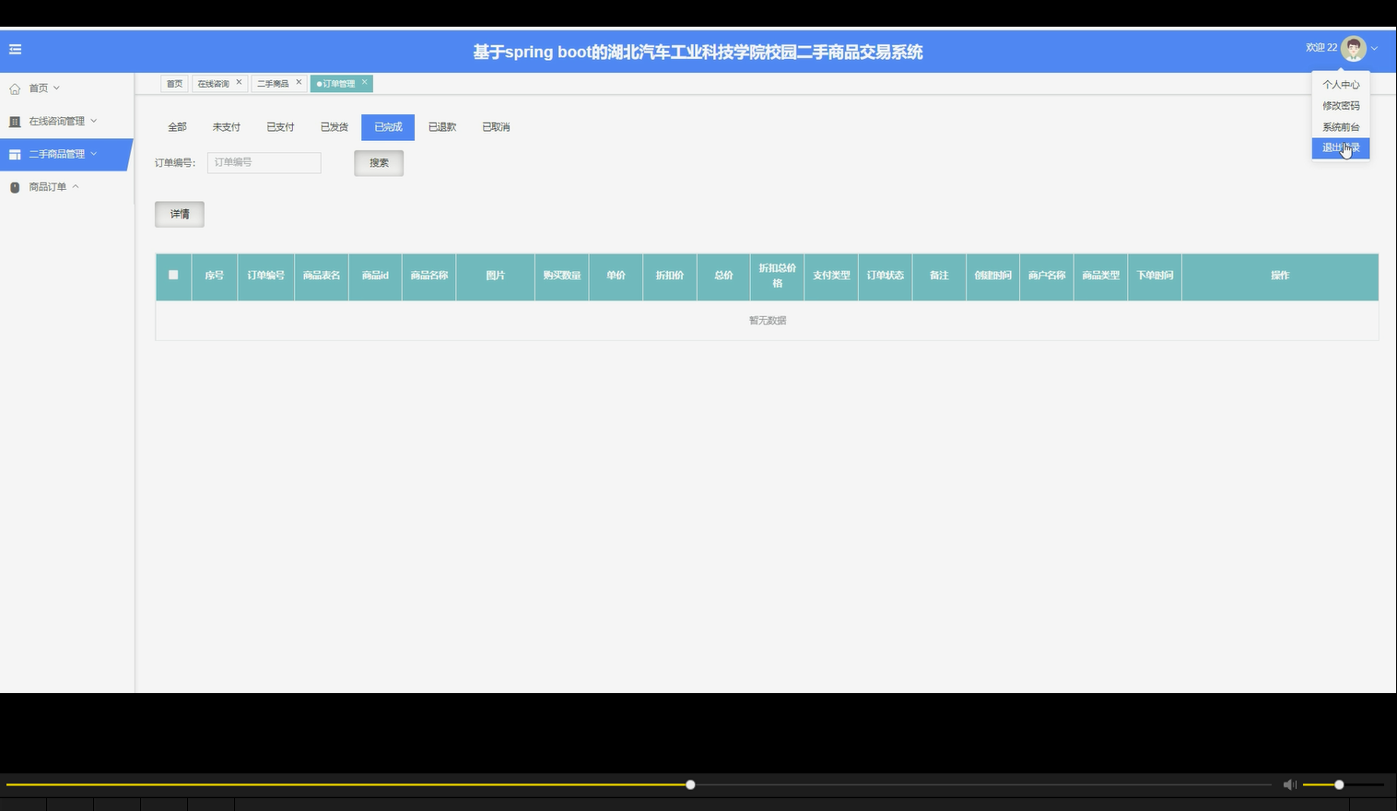Choose 退出登录 from user menu
Image resolution: width=1397 pixels, height=811 pixels.
tap(1341, 147)
